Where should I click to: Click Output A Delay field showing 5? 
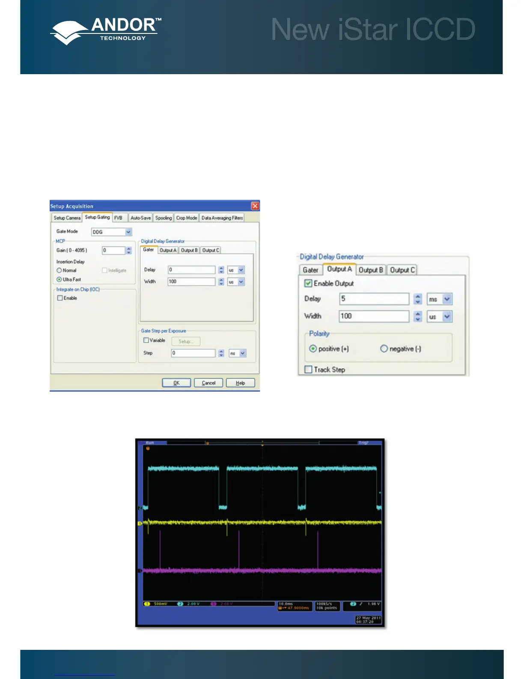tap(374, 299)
